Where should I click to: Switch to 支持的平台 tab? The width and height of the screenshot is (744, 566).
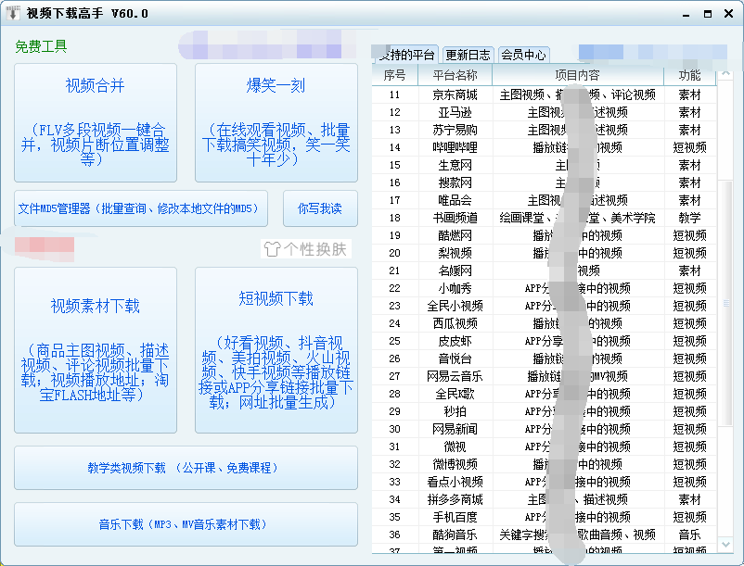pos(405,55)
